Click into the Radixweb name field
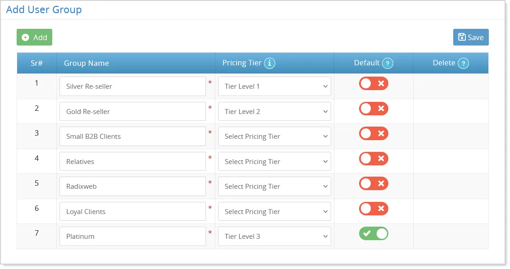 coord(133,187)
